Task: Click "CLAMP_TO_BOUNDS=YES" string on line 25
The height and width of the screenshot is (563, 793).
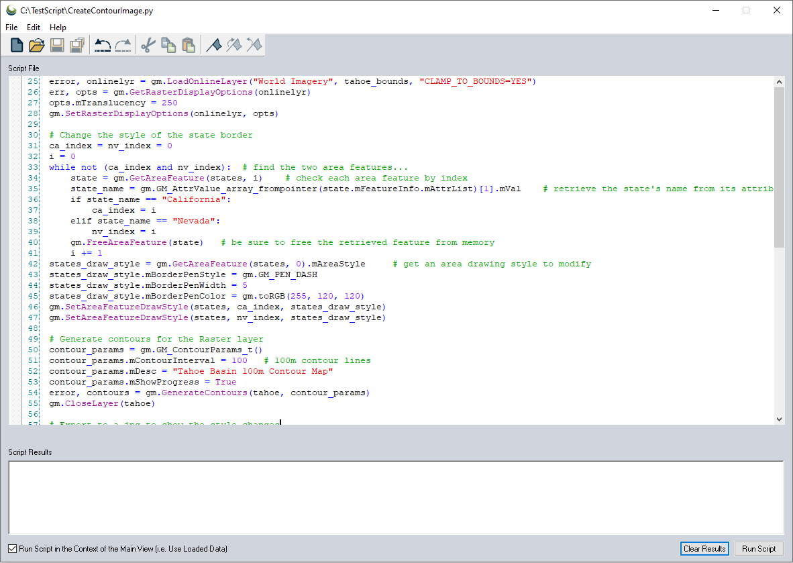Action: tap(476, 81)
